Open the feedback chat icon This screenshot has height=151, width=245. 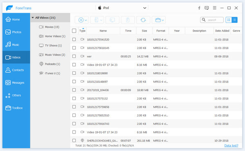click(x=207, y=8)
